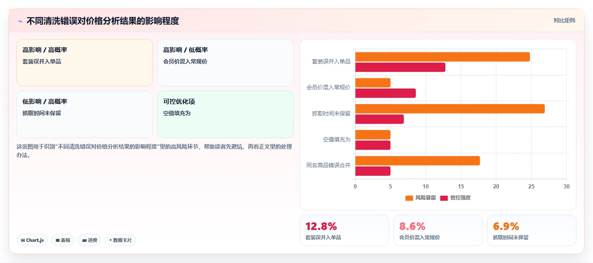Open the 可控优化项 card
This screenshot has height=263, width=593.
coord(226,114)
